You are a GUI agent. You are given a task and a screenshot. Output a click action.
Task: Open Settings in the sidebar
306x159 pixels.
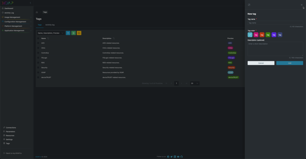tap(9, 140)
